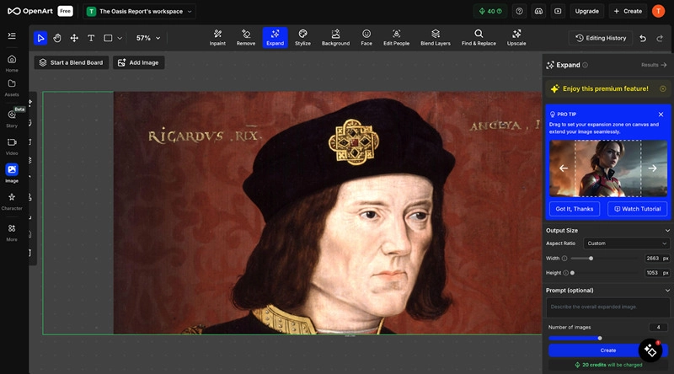Open the video tutorials icon in header
Image resolution: width=674 pixels, height=374 pixels.
tap(558, 11)
